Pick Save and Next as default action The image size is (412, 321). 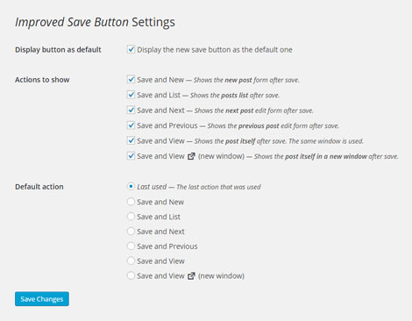(131, 232)
